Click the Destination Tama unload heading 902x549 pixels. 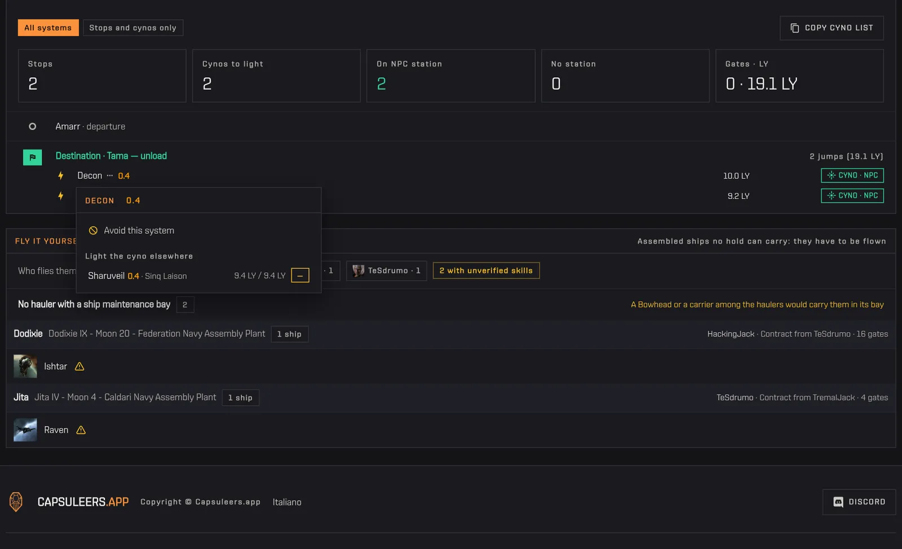pos(111,156)
